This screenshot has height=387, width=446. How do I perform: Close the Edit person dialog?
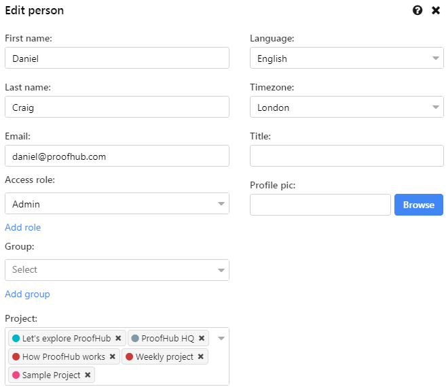click(436, 11)
